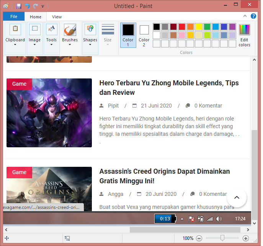This screenshot has width=263, height=246.
Task: Open Customize Quick Access Toolbar arrow
Action: coord(43,7)
